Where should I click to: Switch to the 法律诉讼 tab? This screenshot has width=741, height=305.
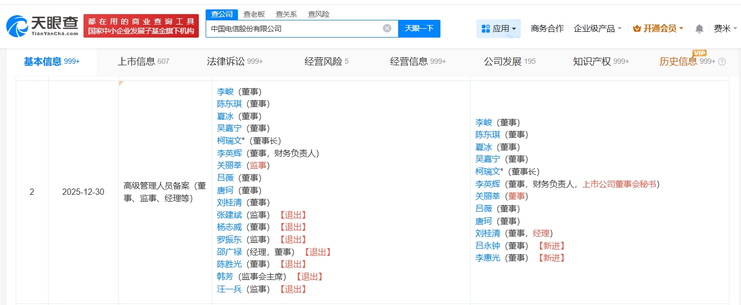pos(234,62)
